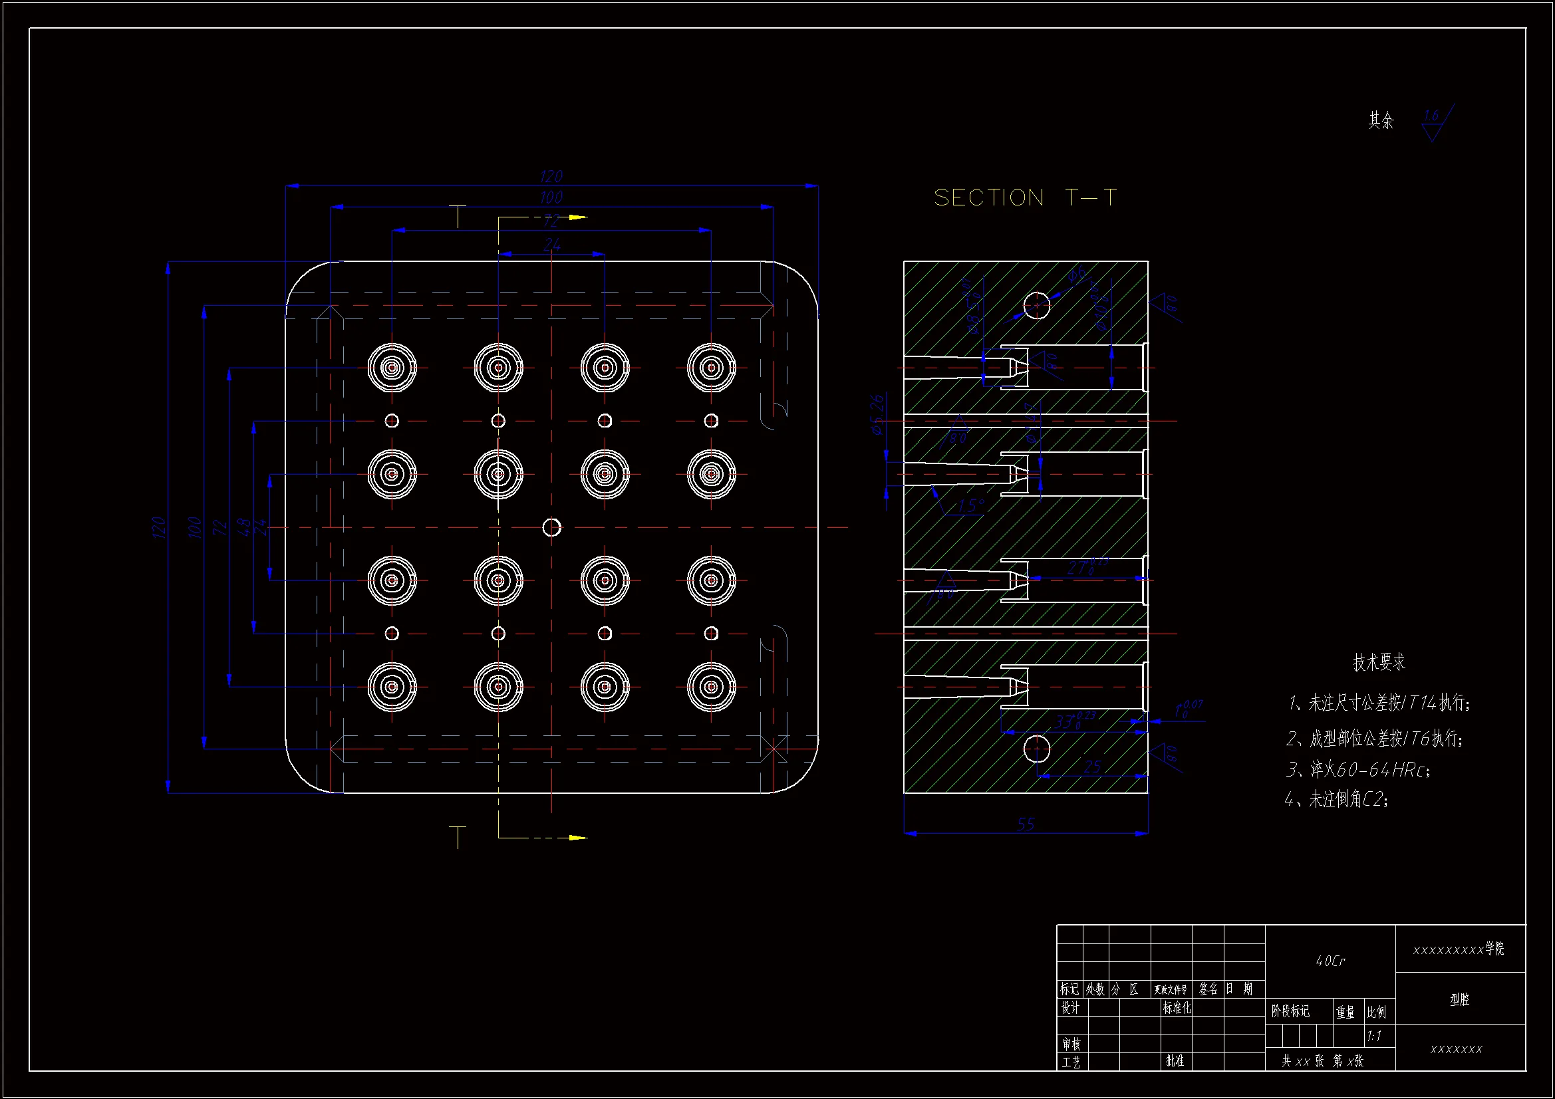Select the 型腔 part name cell
Image resolution: width=1555 pixels, height=1099 pixels.
point(1459,999)
